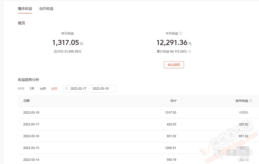Screen dimensions: 259x164
Task: Click 1268.91 total for 2022-03-15
Action: pyautogui.click(x=171, y=148)
